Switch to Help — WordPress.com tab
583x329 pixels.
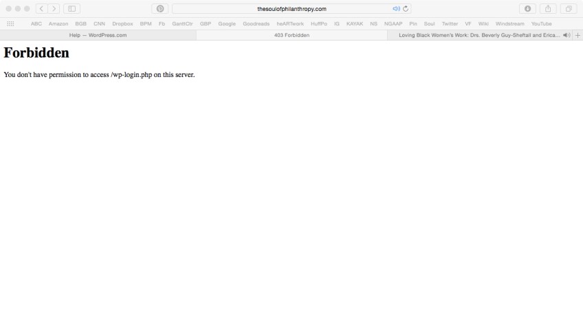tap(98, 35)
